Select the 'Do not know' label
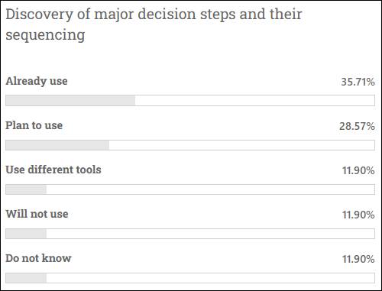Screen dimensions: 382x291 (38, 258)
